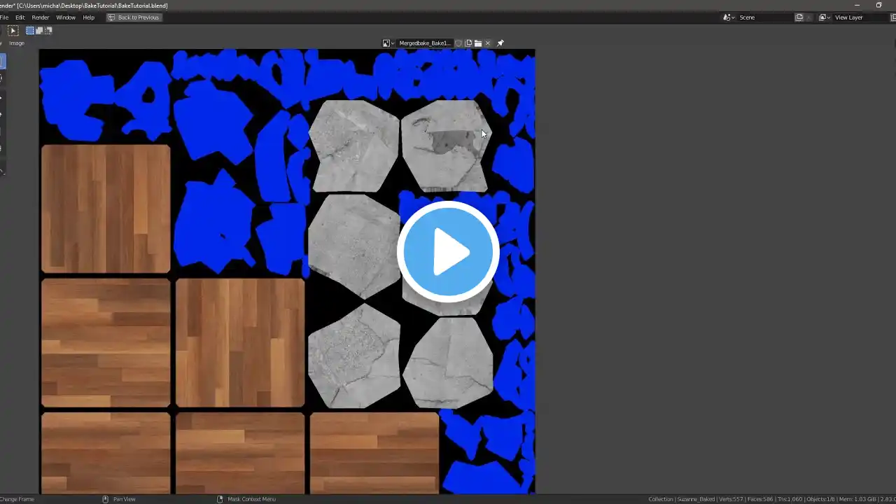The height and width of the screenshot is (504, 896).
Task: Toggle the image pin icon
Action: 500,43
